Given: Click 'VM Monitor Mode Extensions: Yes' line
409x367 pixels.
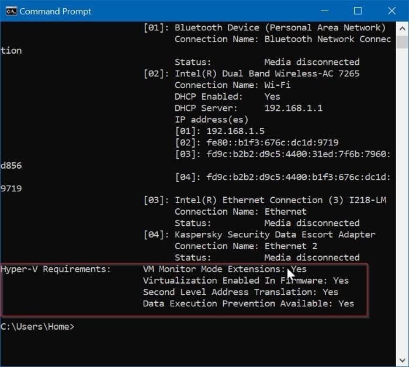Looking at the screenshot, I should (224, 269).
